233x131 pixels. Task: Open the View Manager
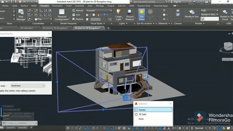click(21, 15)
